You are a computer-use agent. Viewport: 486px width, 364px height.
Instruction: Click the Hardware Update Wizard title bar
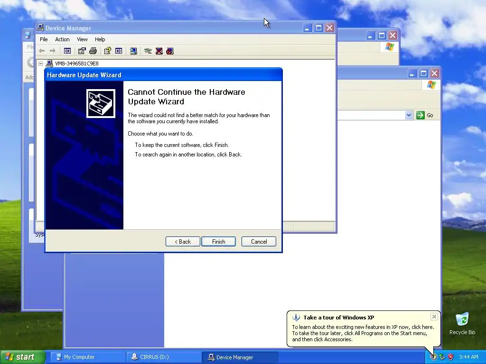pyautogui.click(x=163, y=75)
